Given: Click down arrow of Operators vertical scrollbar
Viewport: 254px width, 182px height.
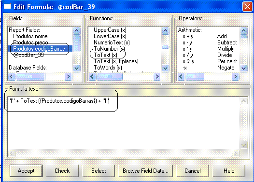Looking at the screenshot, I should tap(244, 68).
